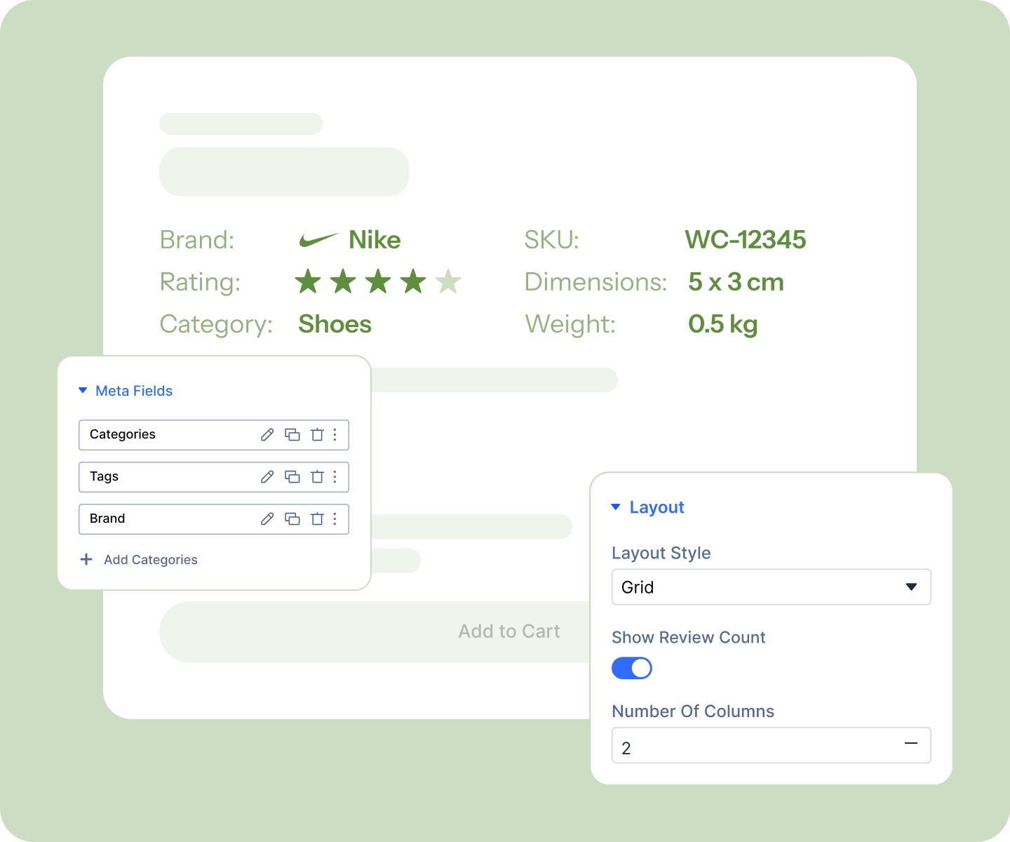Edit the Brand meta field
Image resolution: width=1010 pixels, height=842 pixels.
267,519
